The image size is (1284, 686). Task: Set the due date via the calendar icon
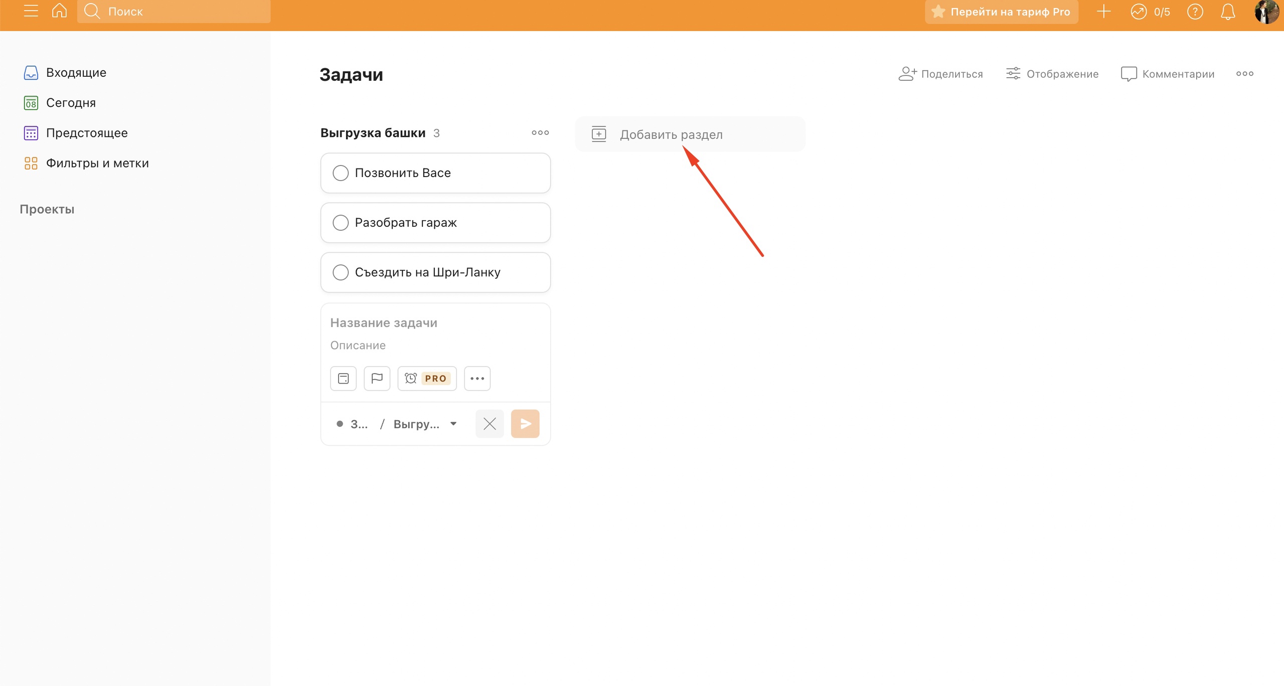coord(343,378)
